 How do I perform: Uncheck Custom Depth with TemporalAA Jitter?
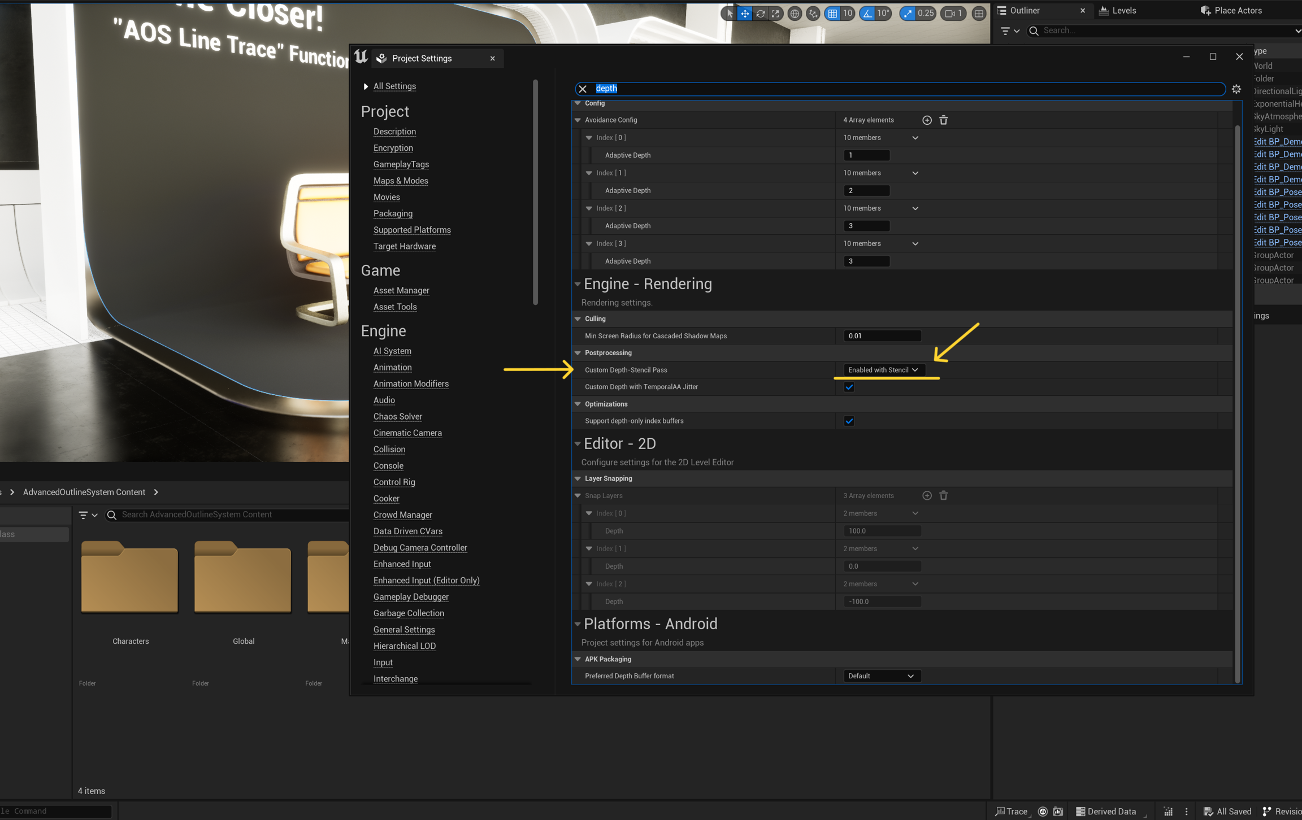point(849,387)
